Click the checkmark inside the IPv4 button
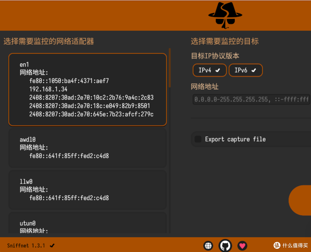This screenshot has width=311, height=252. (x=217, y=70)
